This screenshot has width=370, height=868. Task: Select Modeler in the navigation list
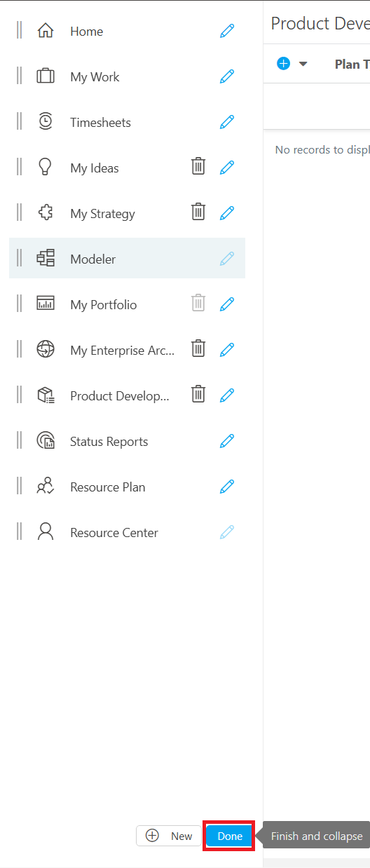[x=127, y=259]
